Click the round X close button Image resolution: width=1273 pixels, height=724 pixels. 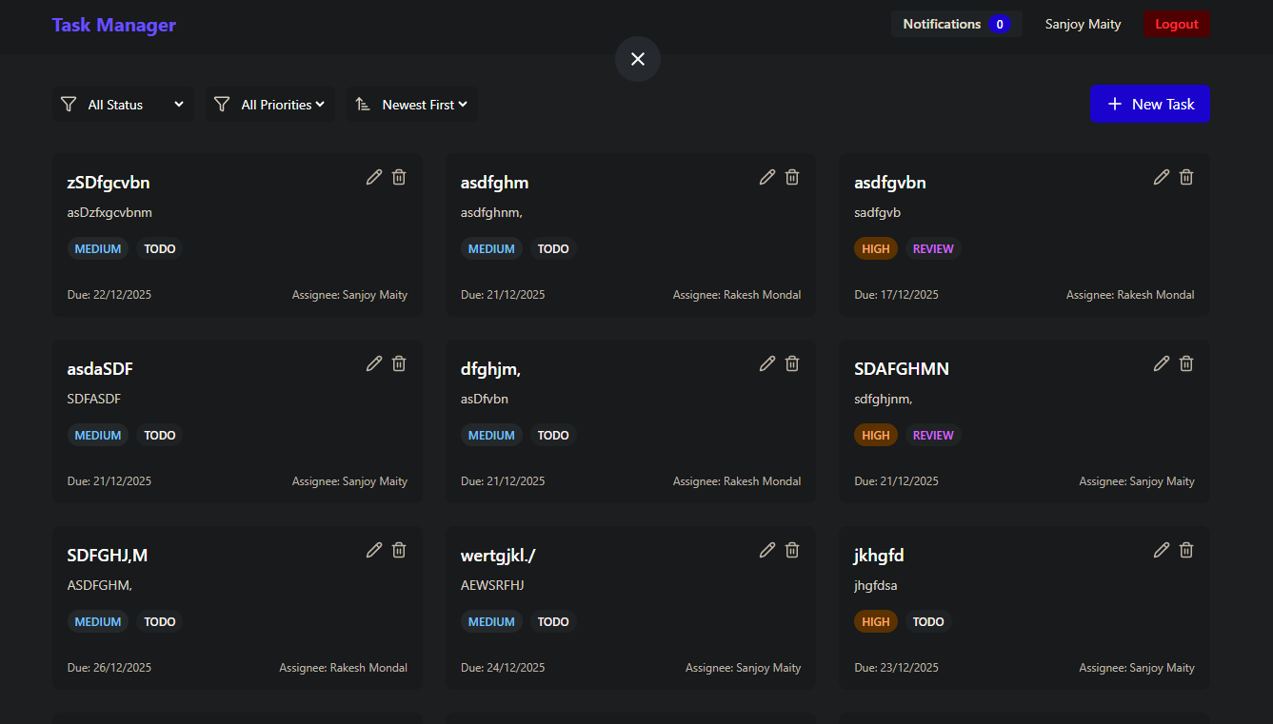tap(638, 59)
